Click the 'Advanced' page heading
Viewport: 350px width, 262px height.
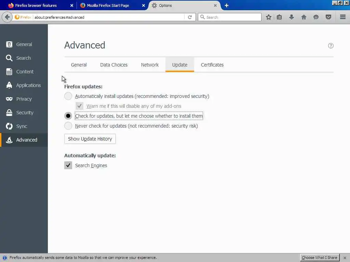click(85, 45)
